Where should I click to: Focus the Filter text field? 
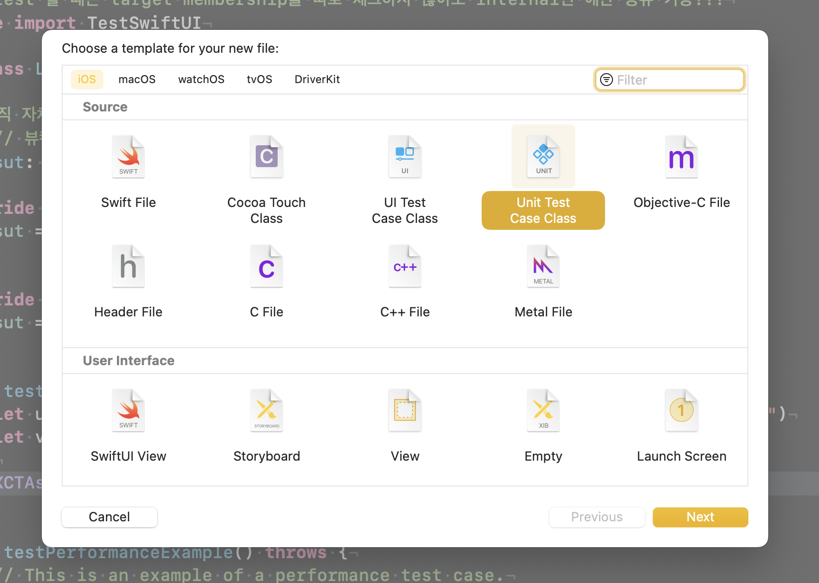670,80
